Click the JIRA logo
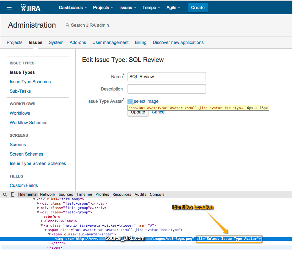The image size is (293, 253). click(x=30, y=8)
